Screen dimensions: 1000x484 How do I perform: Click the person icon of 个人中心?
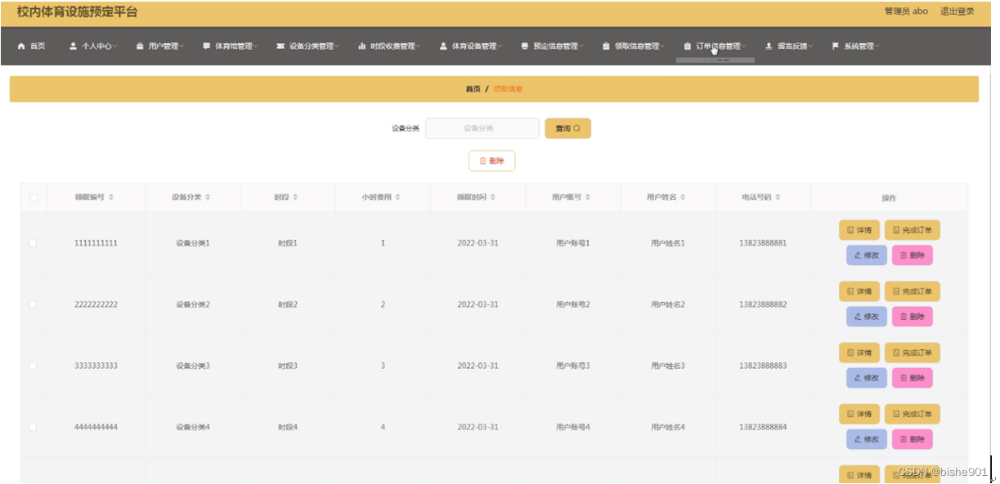(73, 47)
